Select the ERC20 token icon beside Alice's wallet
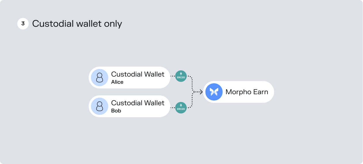The width and height of the screenshot is (363, 164). click(x=181, y=76)
